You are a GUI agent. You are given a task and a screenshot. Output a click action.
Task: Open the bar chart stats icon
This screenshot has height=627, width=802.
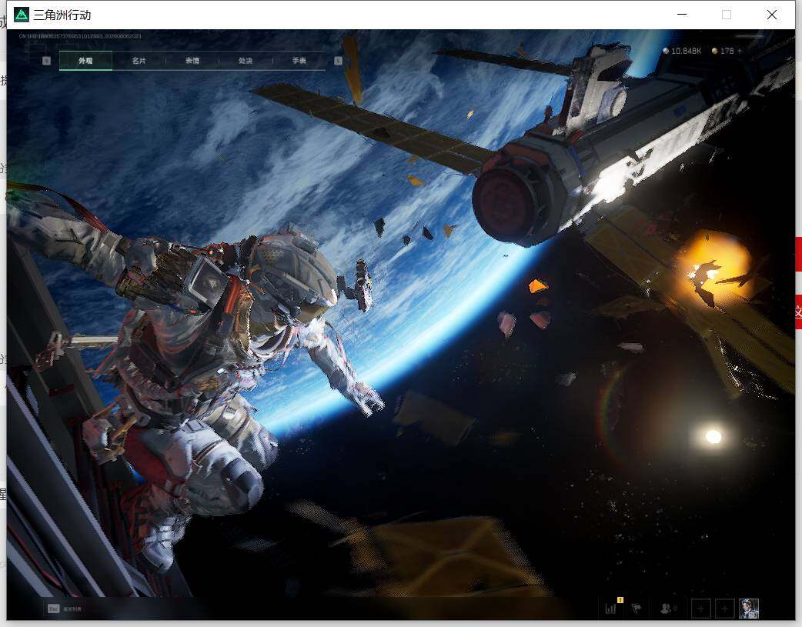pos(610,608)
